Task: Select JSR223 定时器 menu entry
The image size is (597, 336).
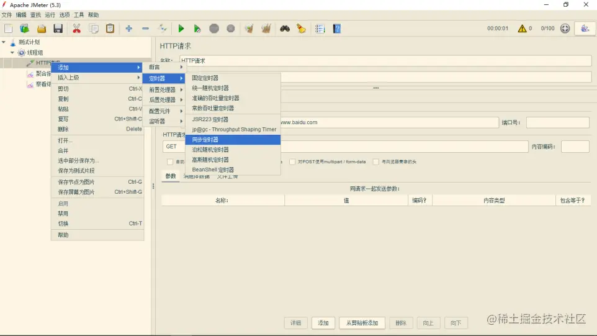Action: pos(233,119)
